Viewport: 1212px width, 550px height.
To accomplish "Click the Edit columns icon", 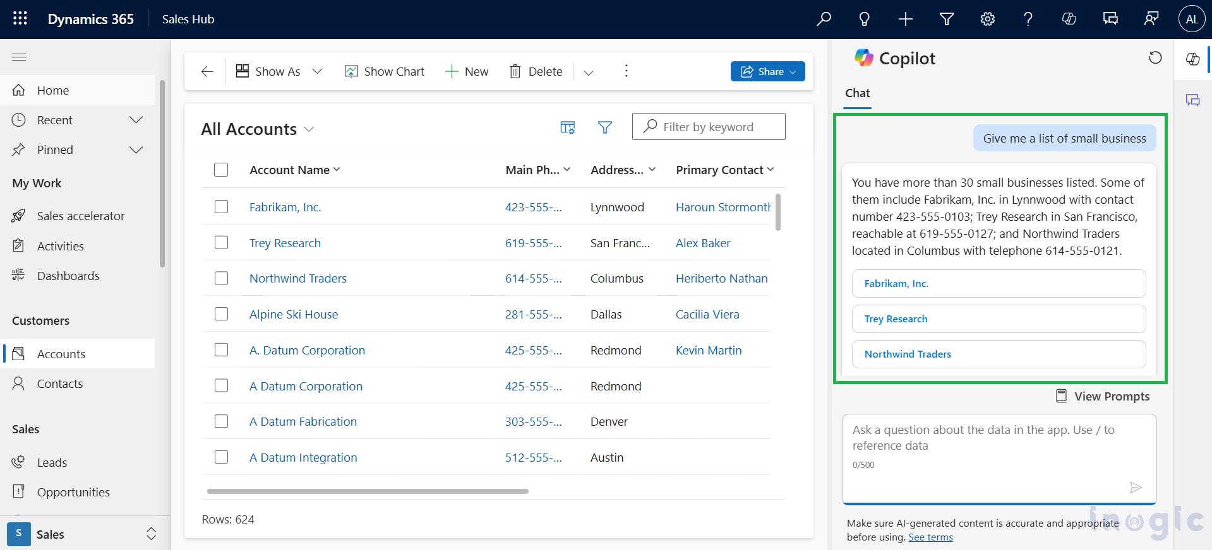I will (568, 127).
